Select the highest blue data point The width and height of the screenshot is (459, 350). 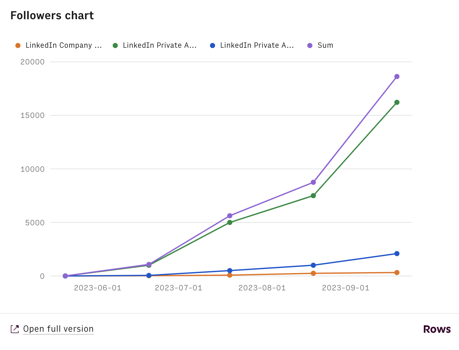[397, 254]
